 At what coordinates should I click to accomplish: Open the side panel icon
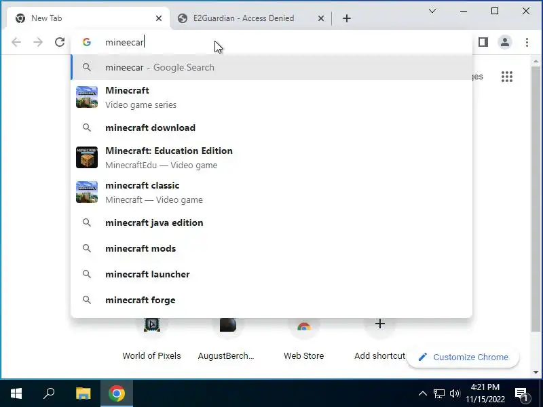point(483,42)
